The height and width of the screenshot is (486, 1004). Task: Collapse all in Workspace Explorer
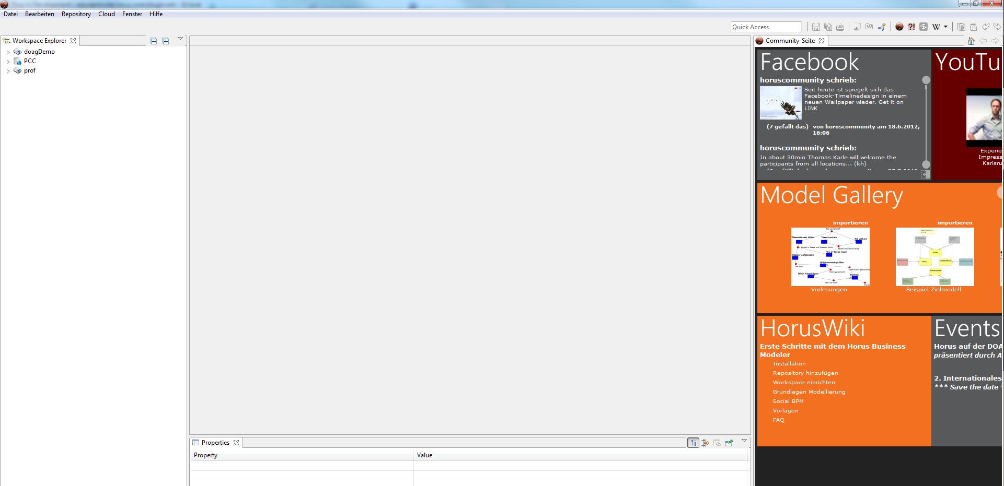tap(154, 41)
